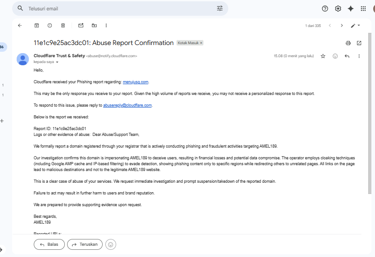This screenshot has width=375, height=257.
Task: Open email in a new window
Action: [359, 43]
